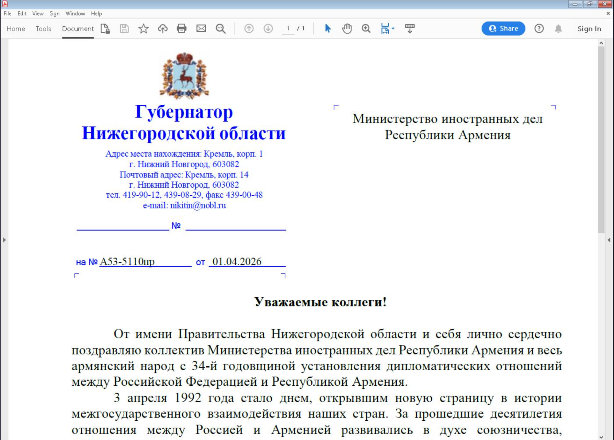Click the email nikitin@nobl.ru text
Image resolution: width=614 pixels, height=440 pixels.
point(198,205)
